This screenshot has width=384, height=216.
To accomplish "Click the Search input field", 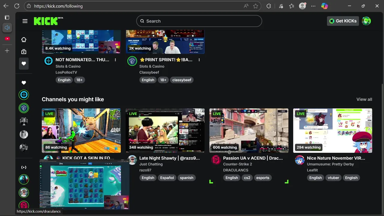I will pyautogui.click(x=199, y=21).
